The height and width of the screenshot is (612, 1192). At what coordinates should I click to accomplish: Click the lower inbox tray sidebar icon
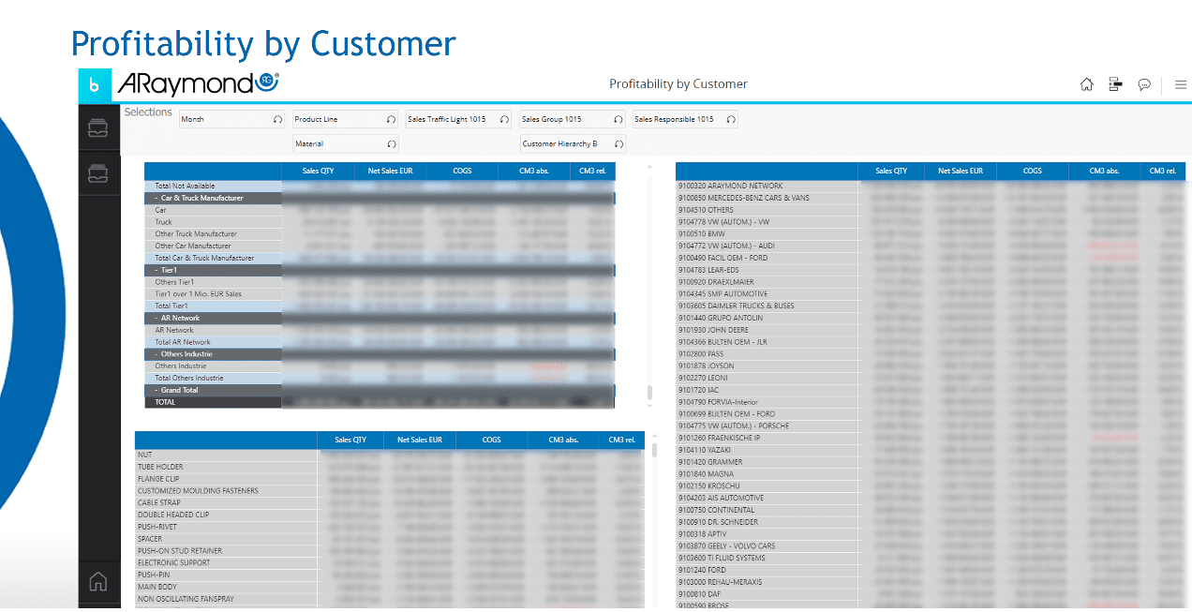point(98,173)
